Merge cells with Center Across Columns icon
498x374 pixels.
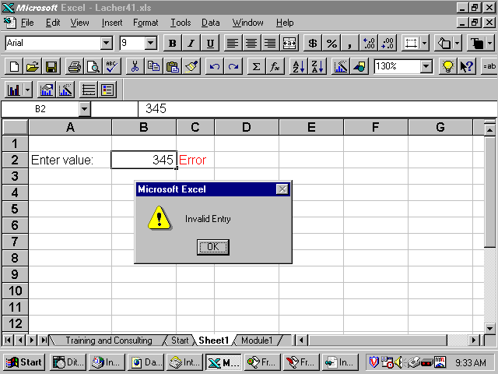pos(289,43)
